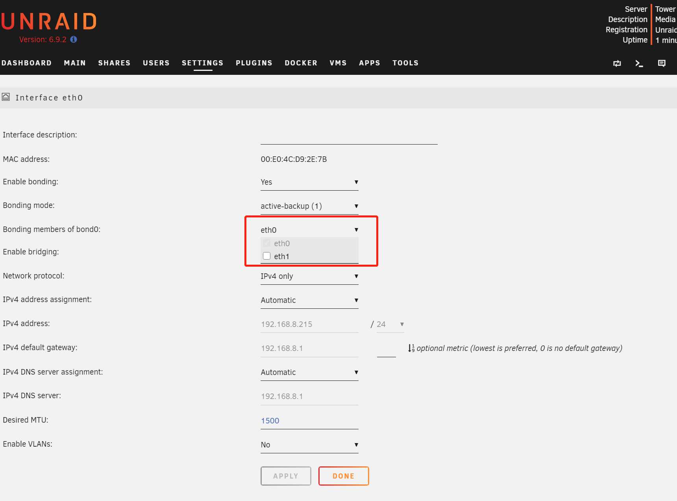Click the disabled eth0 member checkbox
Screen dimensions: 677x501
(x=267, y=243)
